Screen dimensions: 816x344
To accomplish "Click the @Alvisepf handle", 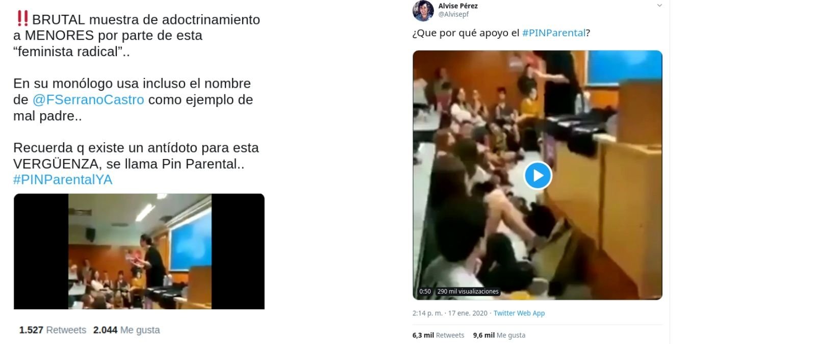I will click(453, 14).
